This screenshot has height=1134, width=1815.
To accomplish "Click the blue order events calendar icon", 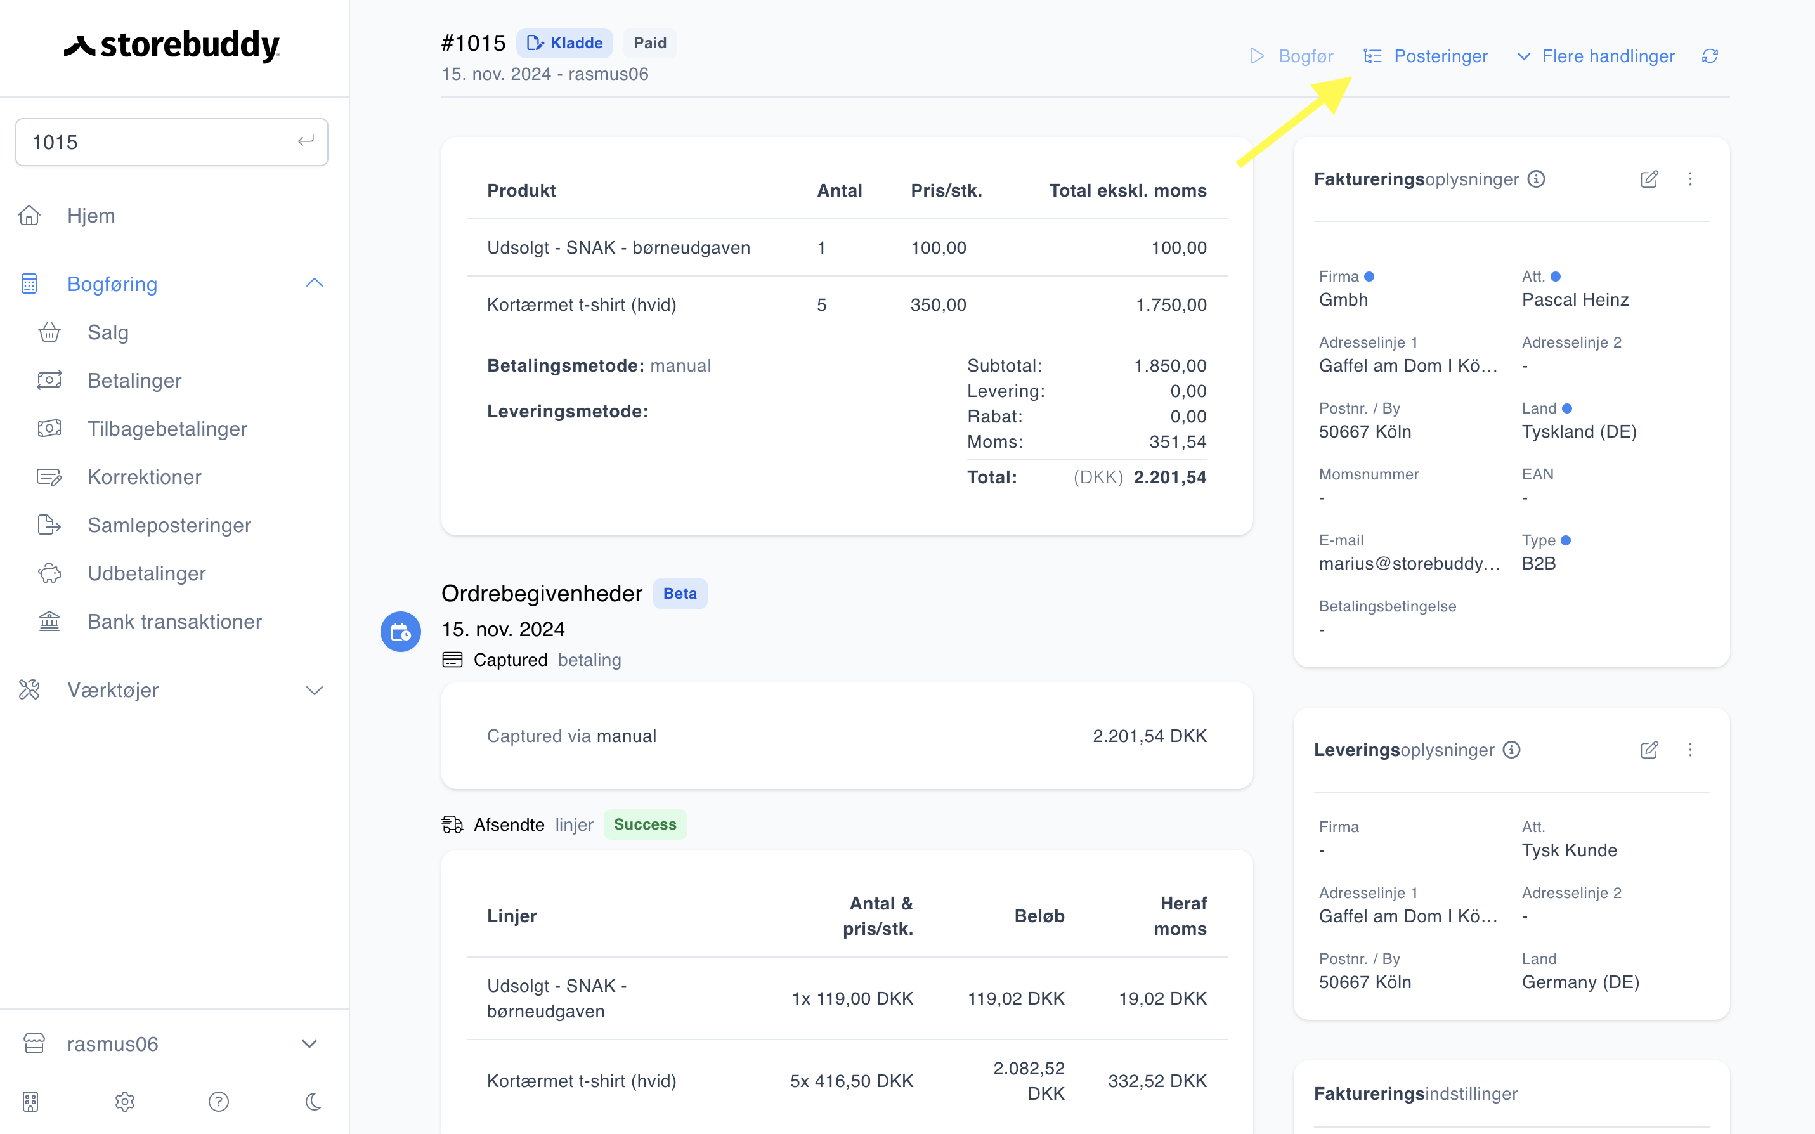I will [x=400, y=632].
